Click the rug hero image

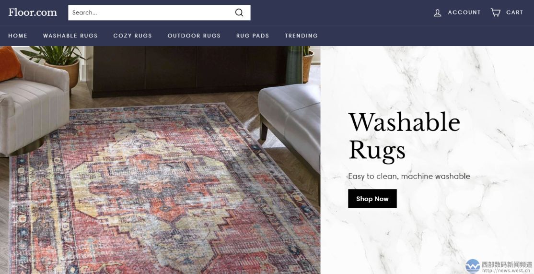[x=160, y=160]
